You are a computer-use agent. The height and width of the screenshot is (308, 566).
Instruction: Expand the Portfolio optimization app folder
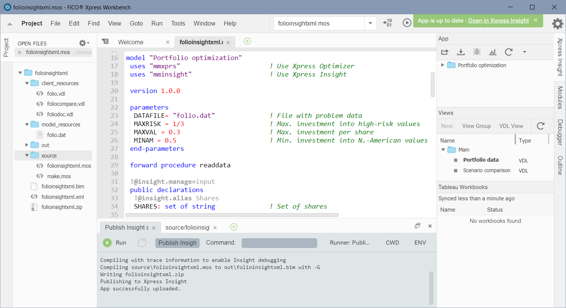tap(442, 65)
